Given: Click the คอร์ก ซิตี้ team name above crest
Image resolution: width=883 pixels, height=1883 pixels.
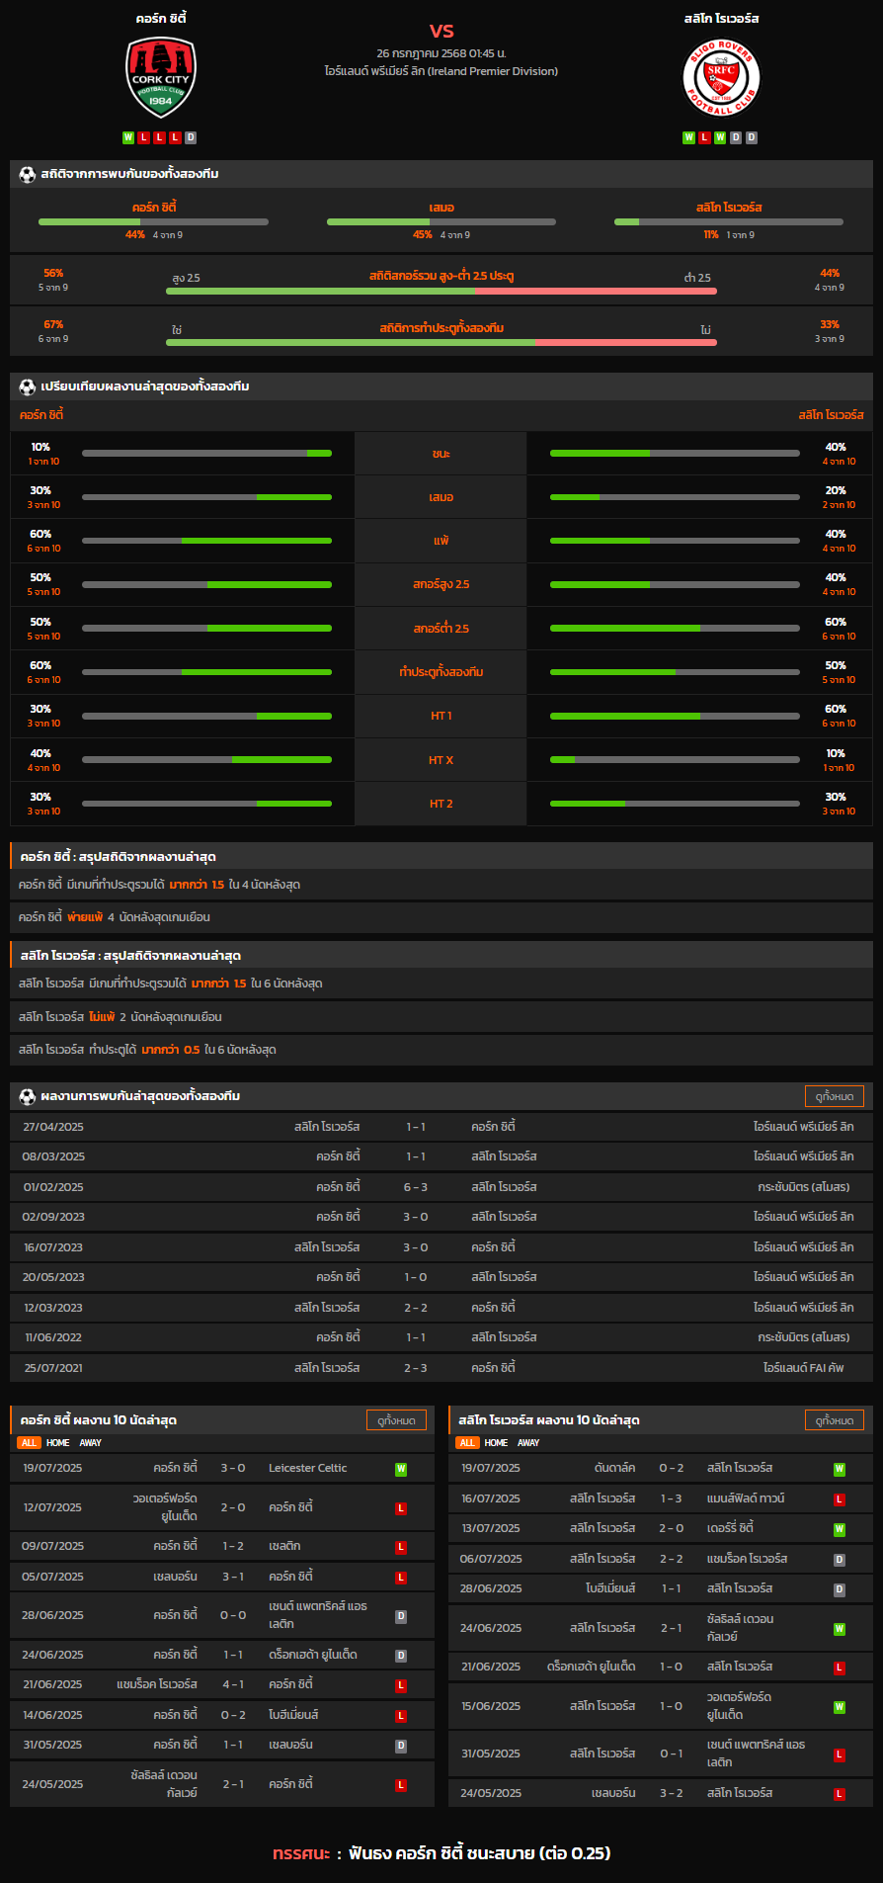Looking at the screenshot, I should tap(161, 19).
